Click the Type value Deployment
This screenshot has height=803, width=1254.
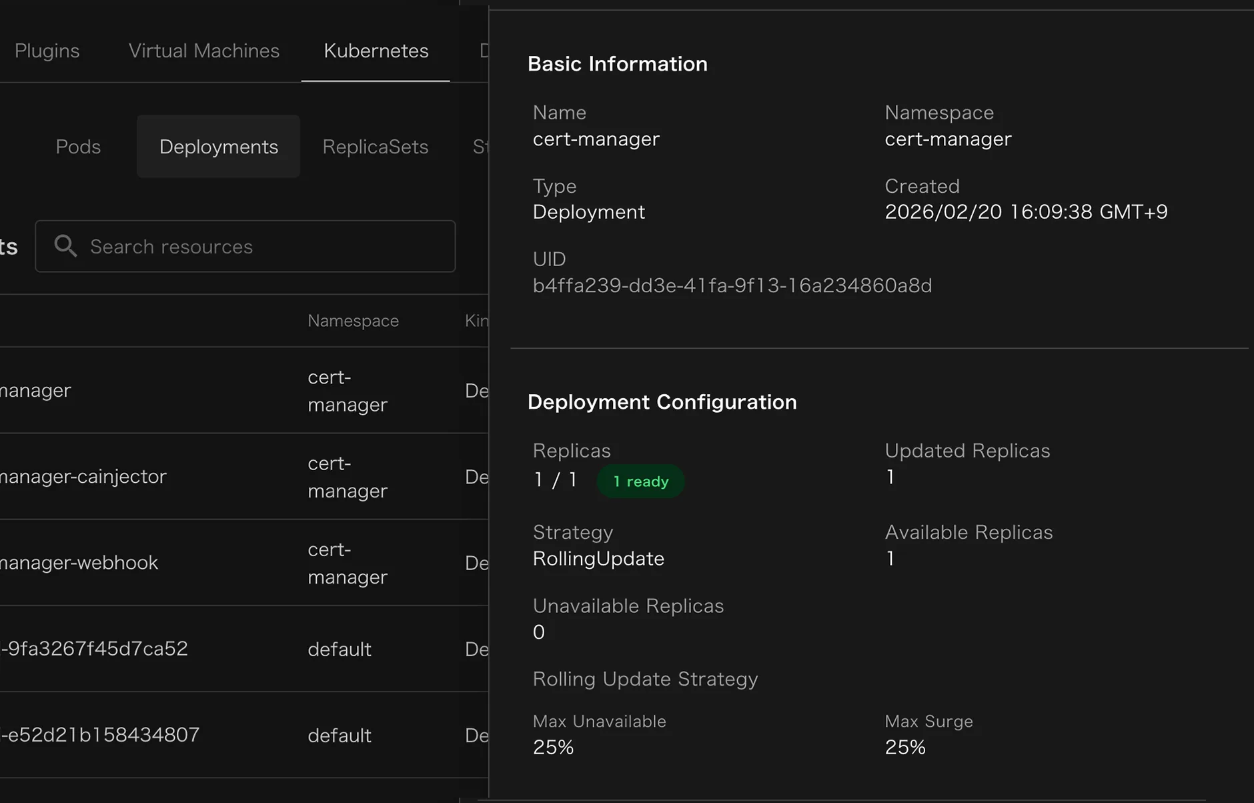[x=588, y=212]
